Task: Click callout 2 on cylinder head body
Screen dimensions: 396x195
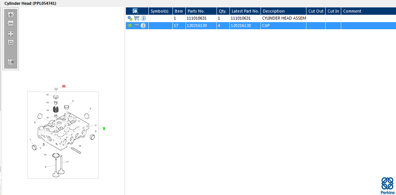Action: click(x=96, y=125)
